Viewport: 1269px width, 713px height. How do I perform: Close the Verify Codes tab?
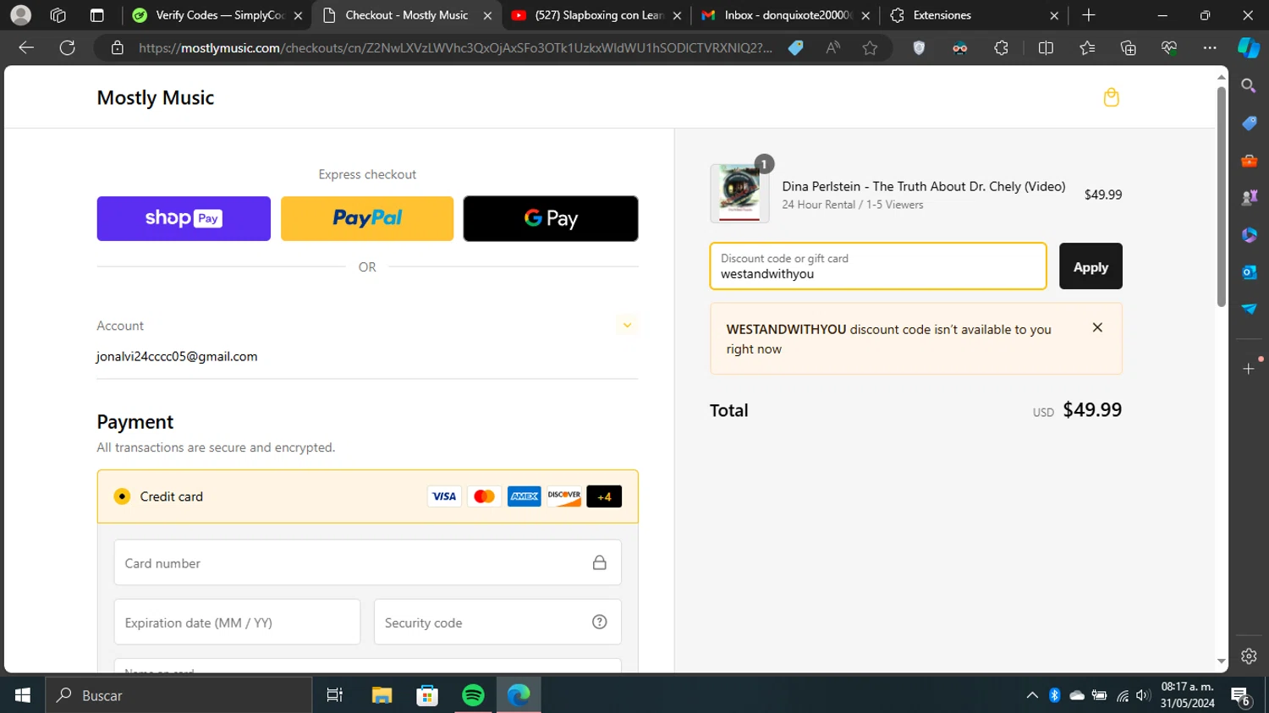(x=298, y=15)
